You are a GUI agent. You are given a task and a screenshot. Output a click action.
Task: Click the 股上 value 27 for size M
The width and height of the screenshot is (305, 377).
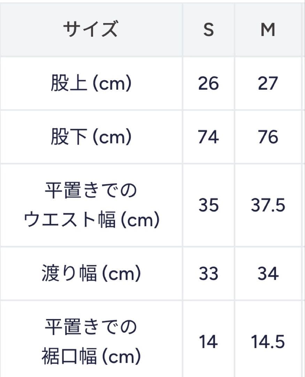268,84
